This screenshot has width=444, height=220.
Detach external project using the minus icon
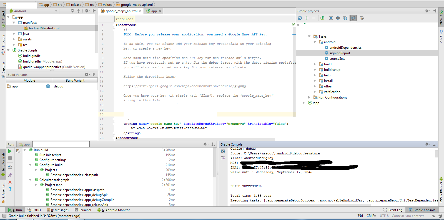coord(314,18)
